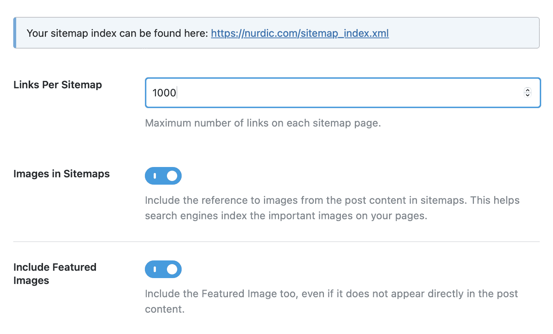This screenshot has height=334, width=553.
Task: Click blue left border of sitemap notice
Action: [x=15, y=33]
